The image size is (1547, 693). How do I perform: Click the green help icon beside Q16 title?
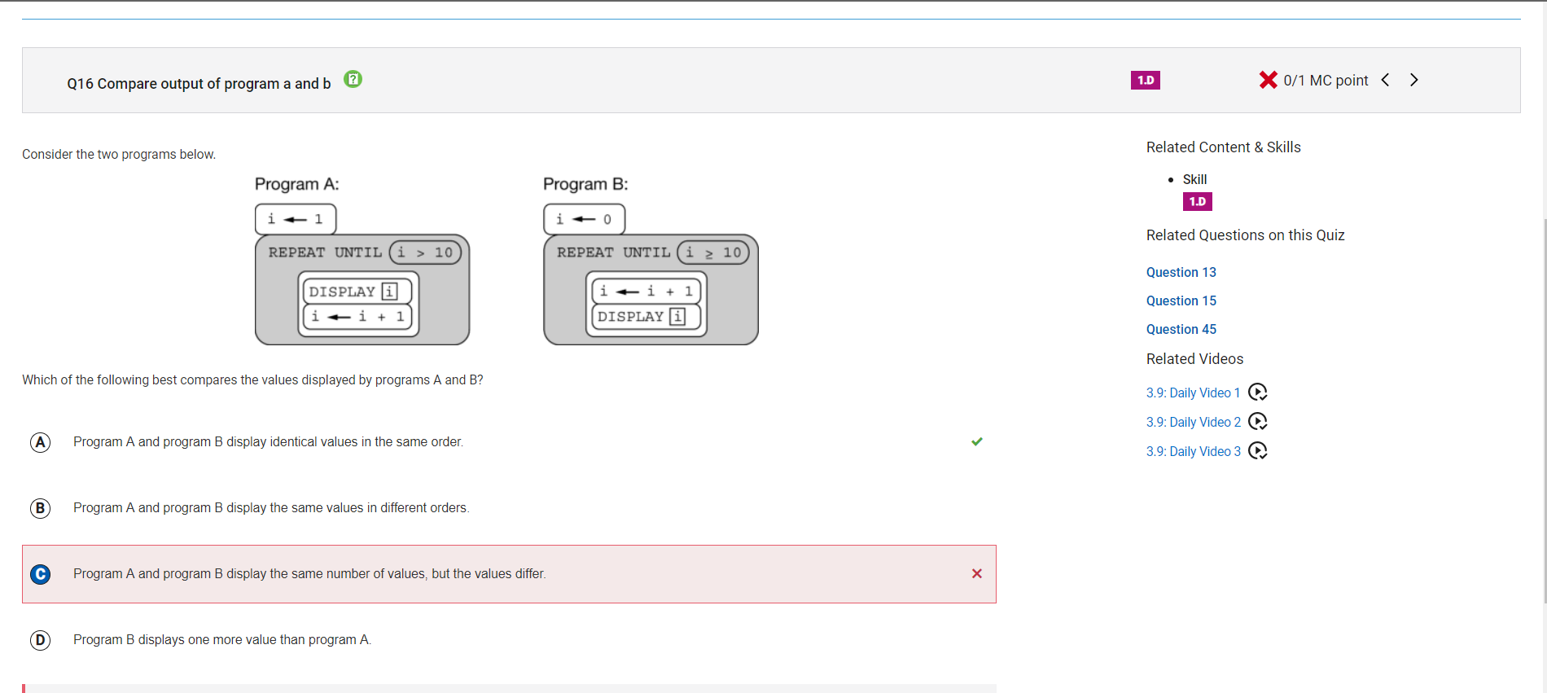pos(353,79)
